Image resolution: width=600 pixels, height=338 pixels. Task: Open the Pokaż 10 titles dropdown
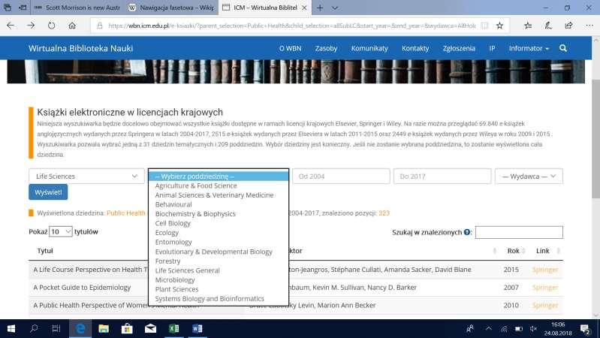click(61, 231)
